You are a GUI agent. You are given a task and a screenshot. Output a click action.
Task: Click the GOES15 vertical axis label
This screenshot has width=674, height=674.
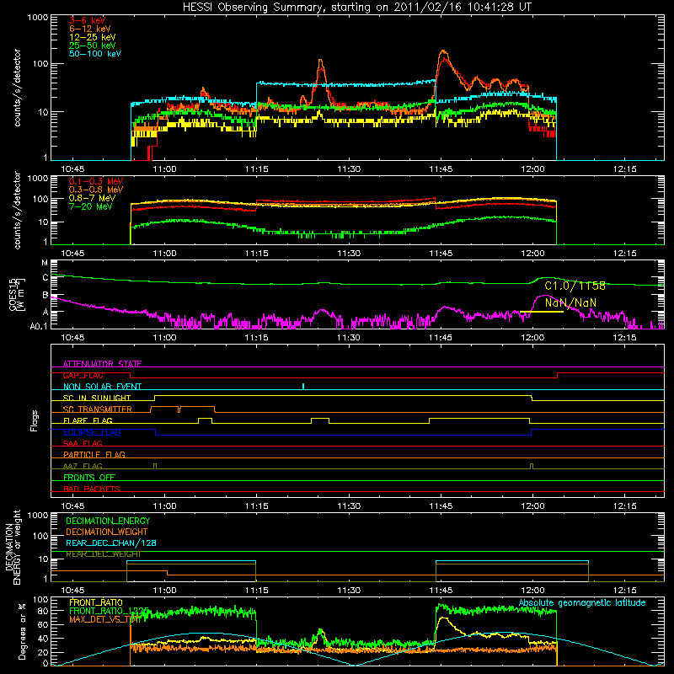click(x=17, y=295)
